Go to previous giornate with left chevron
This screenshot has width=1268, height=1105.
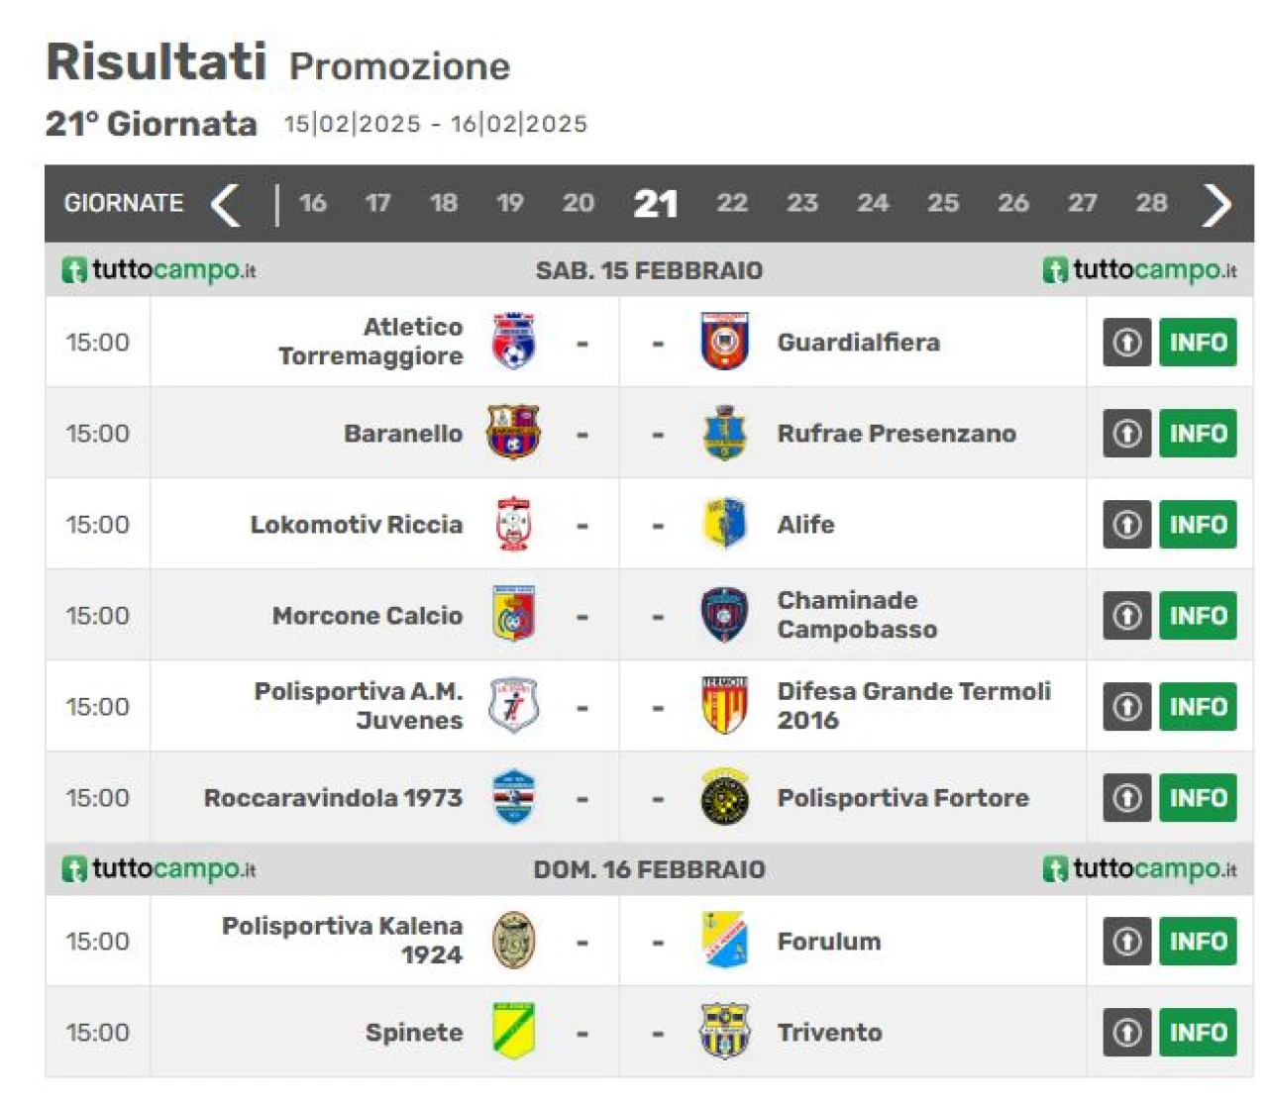(x=226, y=204)
